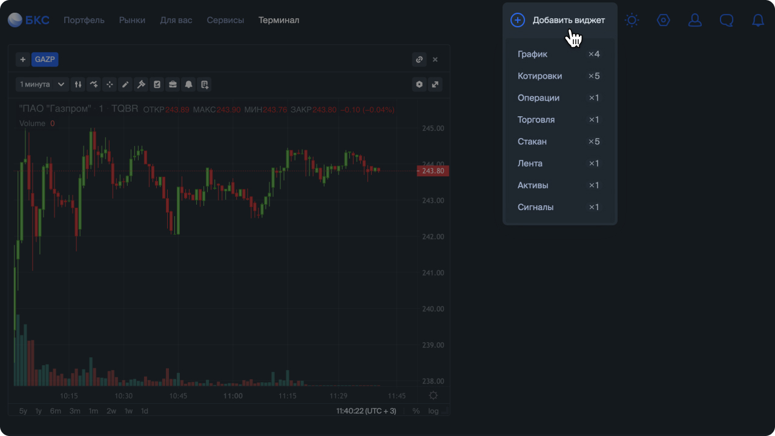775x436 pixels.
Task: Click the 11:40:22 (UTC + 3) time zone
Action: tap(366, 411)
